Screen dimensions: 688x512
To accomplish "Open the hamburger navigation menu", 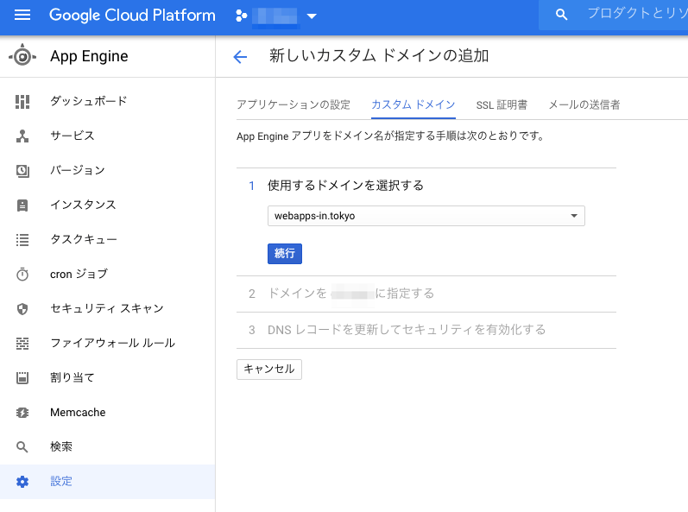I will click(x=22, y=16).
